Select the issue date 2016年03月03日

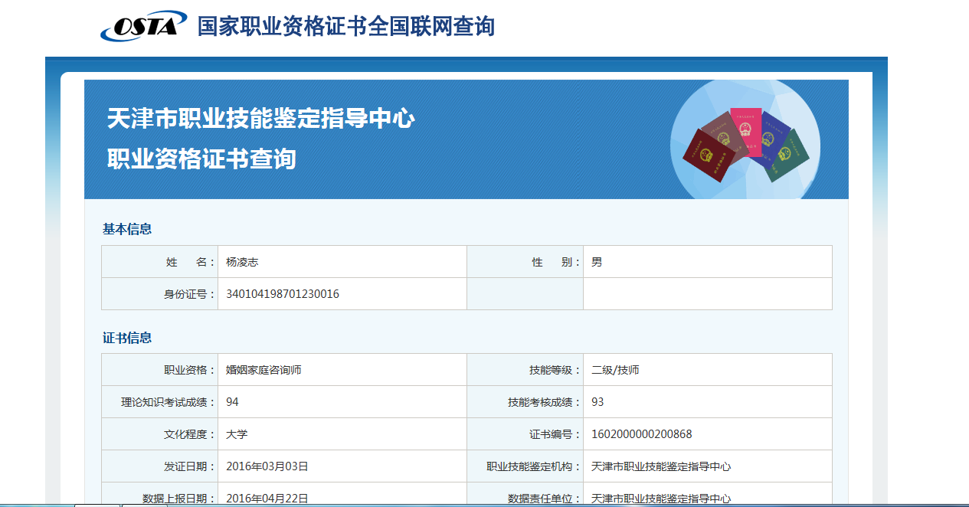point(267,466)
